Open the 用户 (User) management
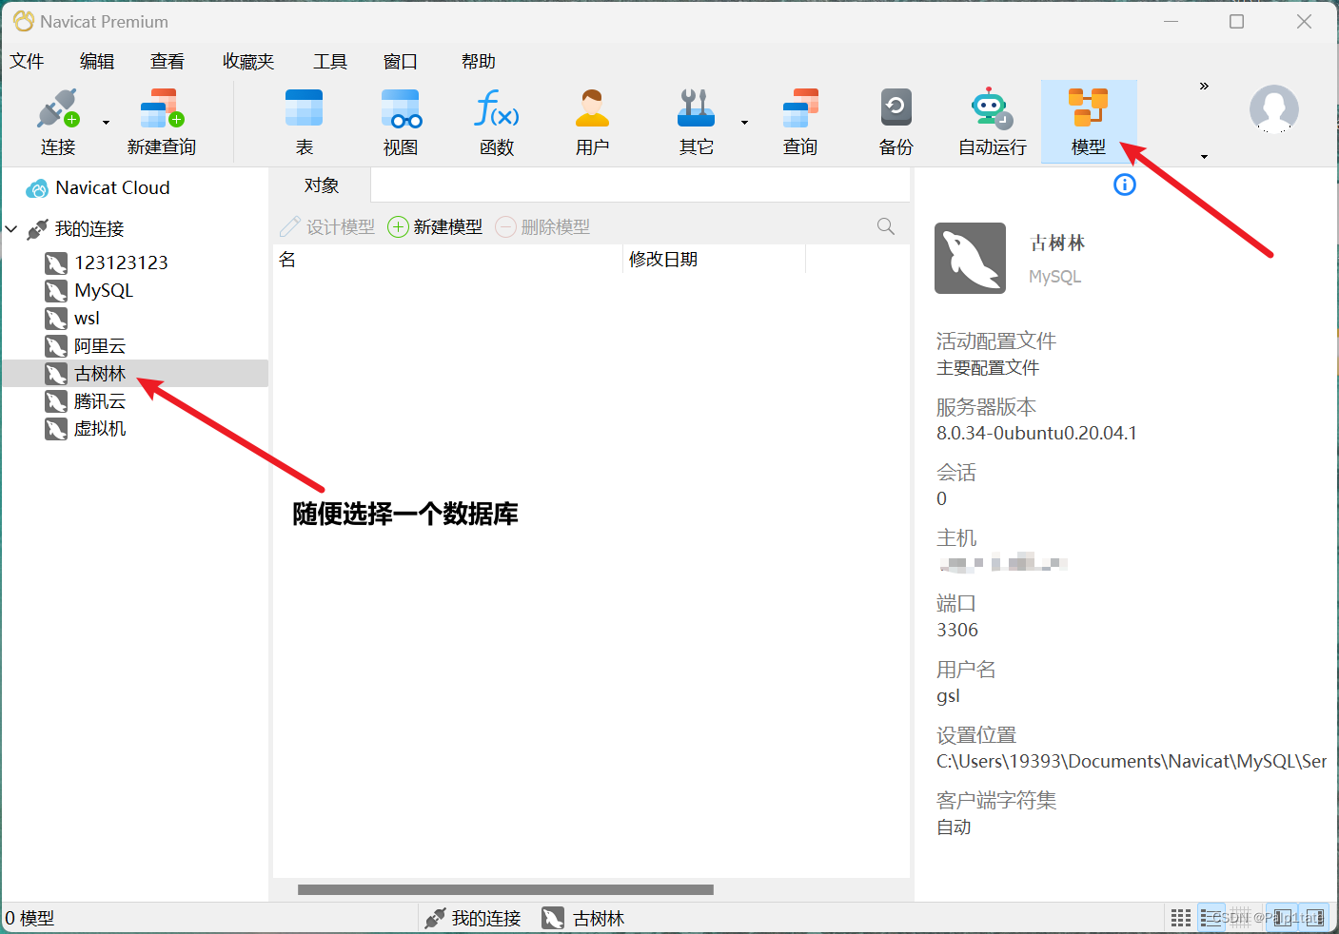Viewport: 1339px width, 934px height. 592,122
